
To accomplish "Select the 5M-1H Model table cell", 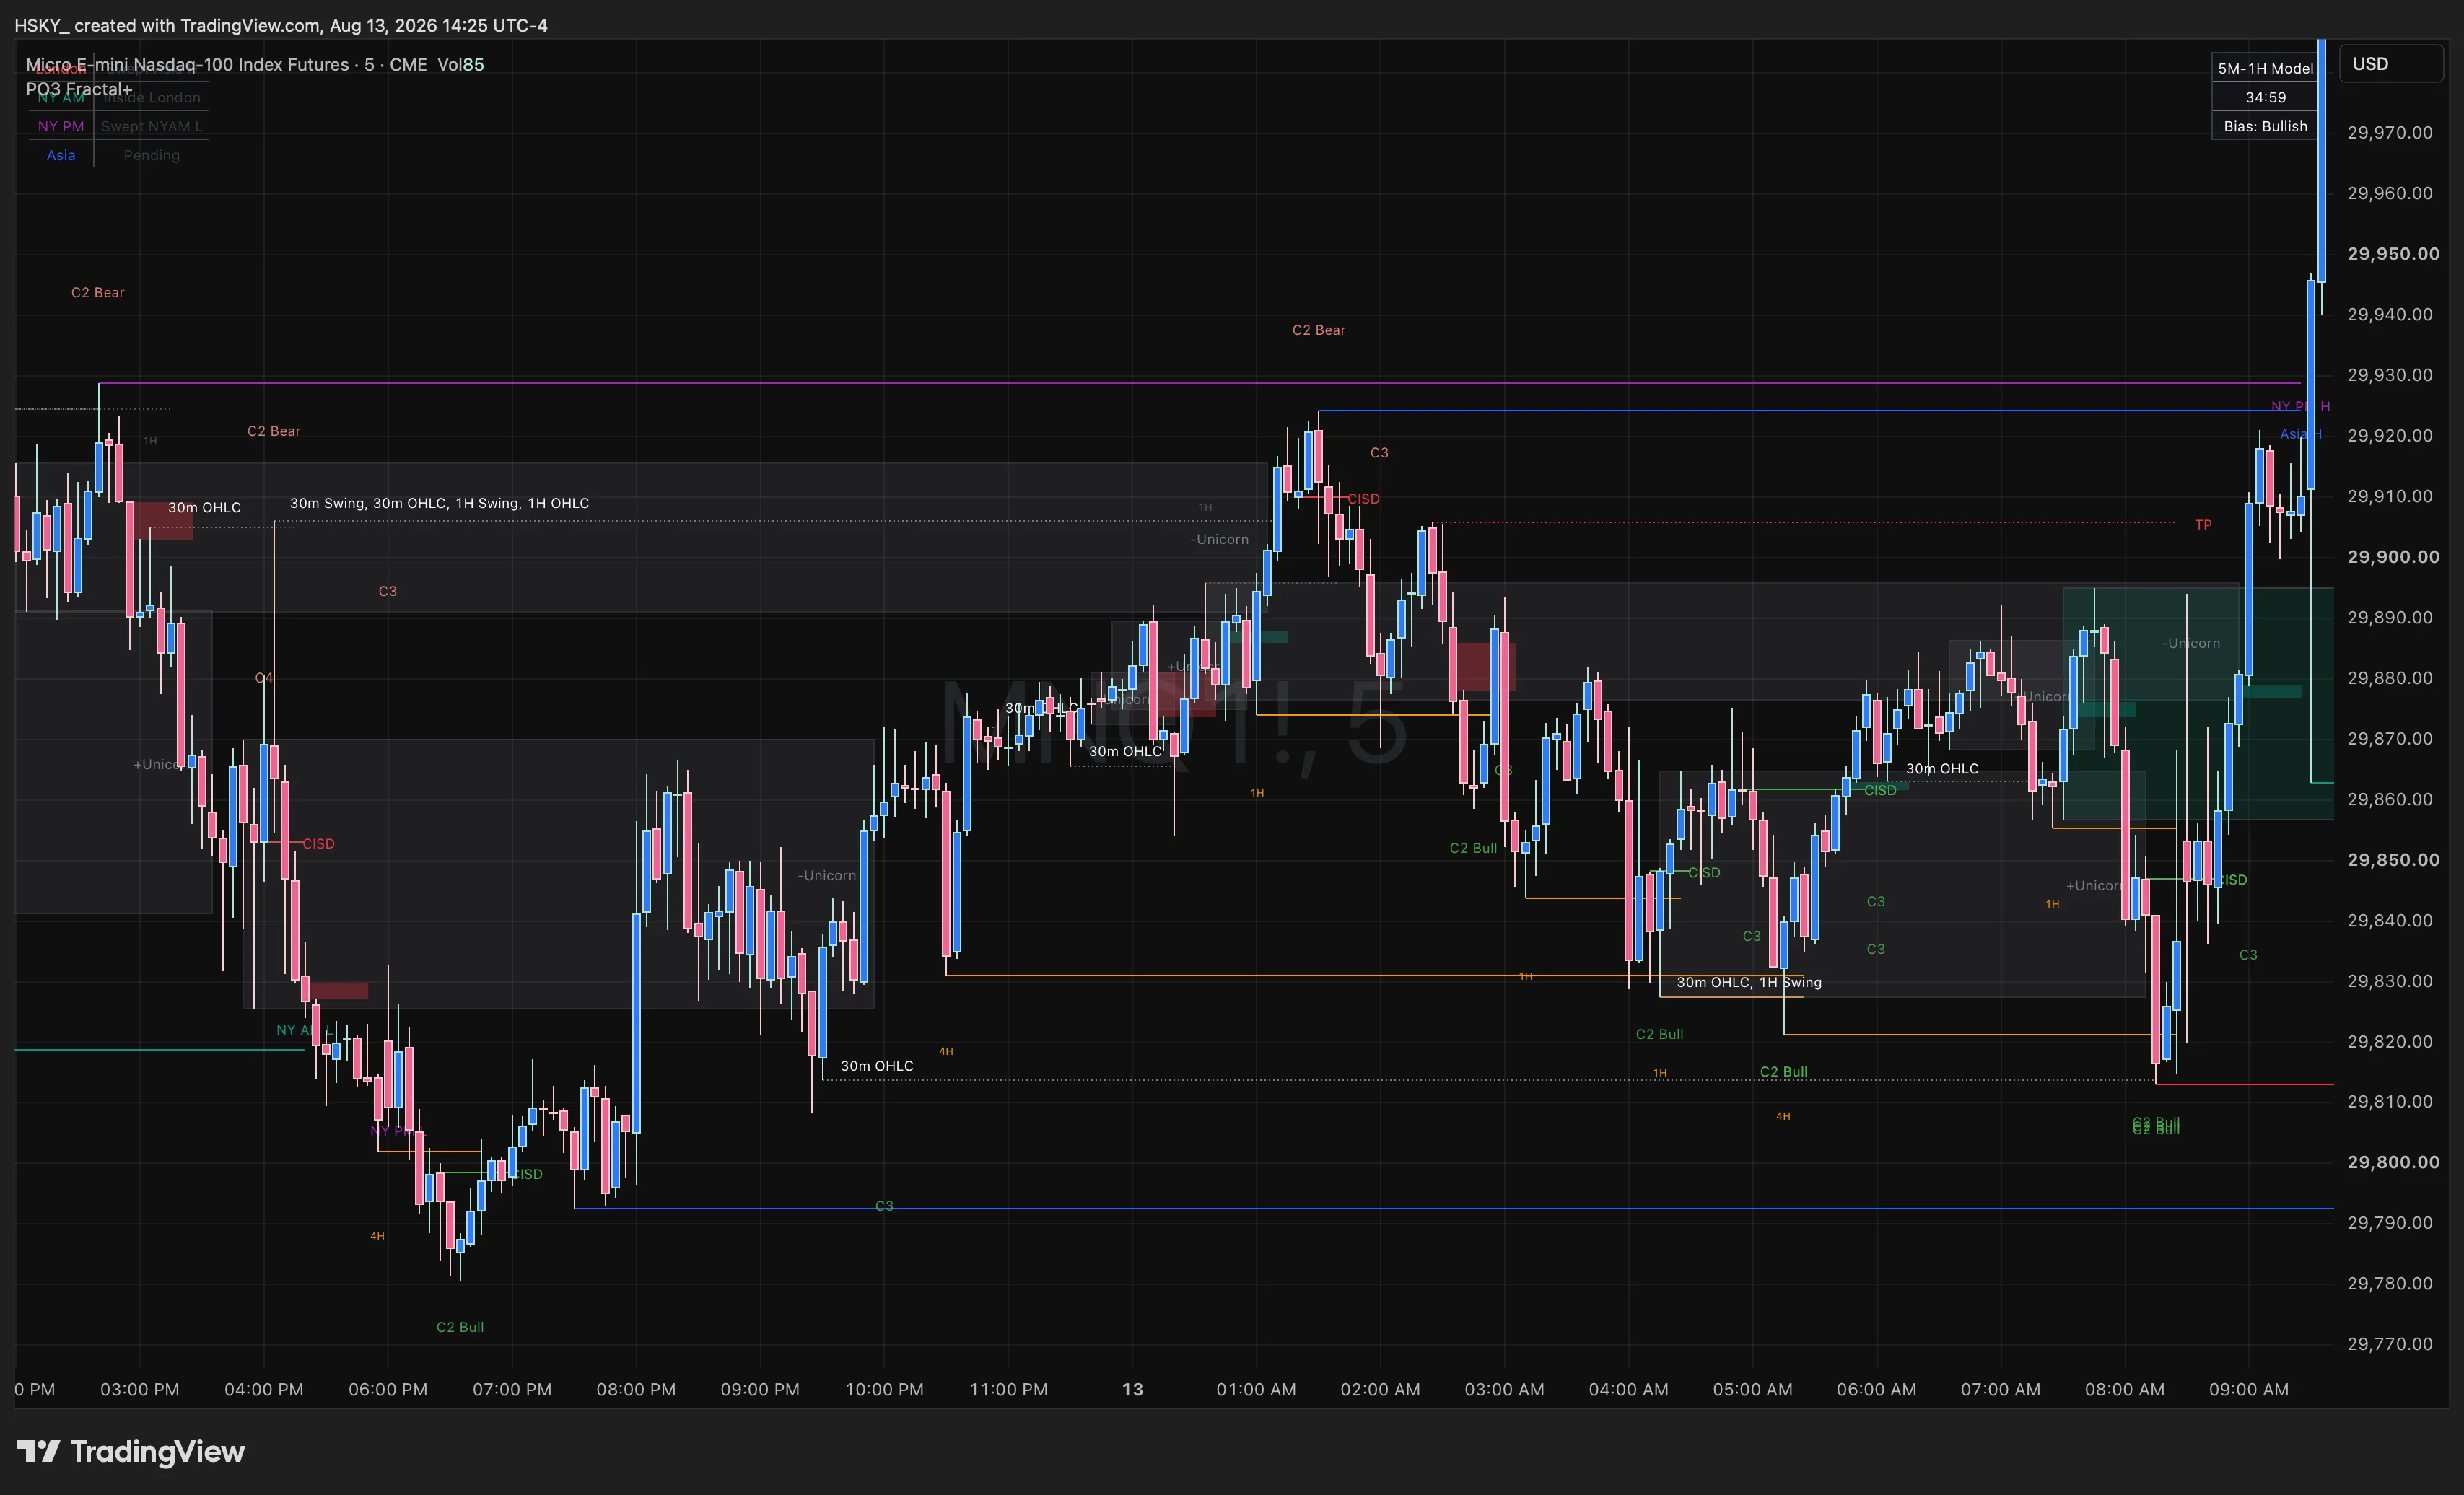I will 2265,68.
